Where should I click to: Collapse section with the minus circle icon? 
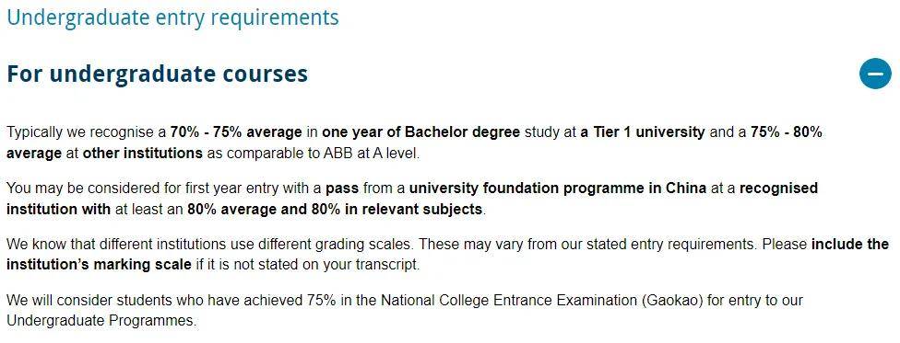point(875,74)
